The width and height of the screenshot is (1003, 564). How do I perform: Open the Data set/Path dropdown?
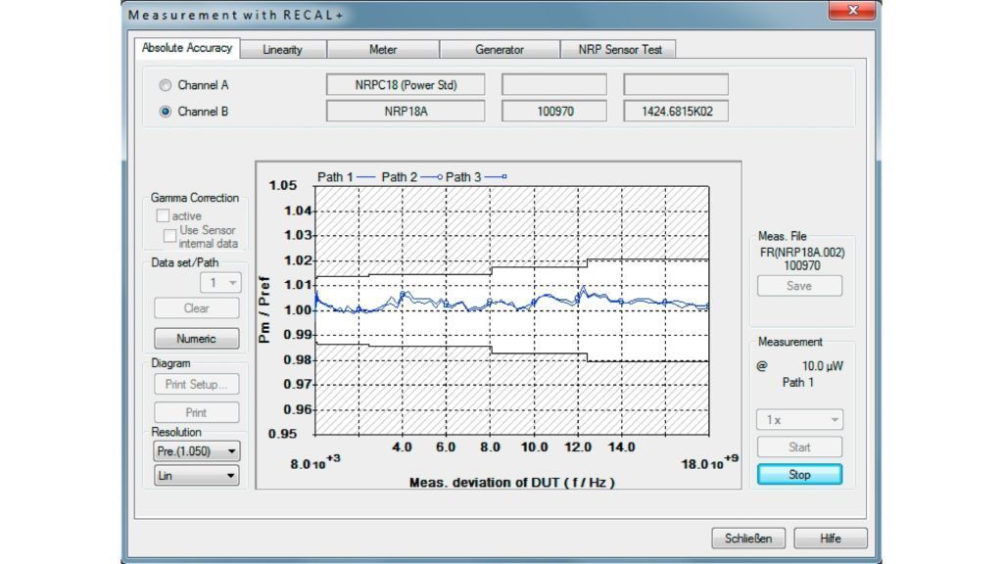[x=220, y=283]
